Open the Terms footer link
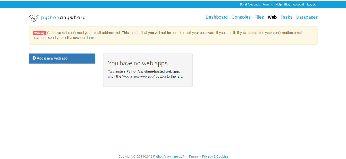Image resolution: width=346 pixels, height=159 pixels. coord(193,156)
